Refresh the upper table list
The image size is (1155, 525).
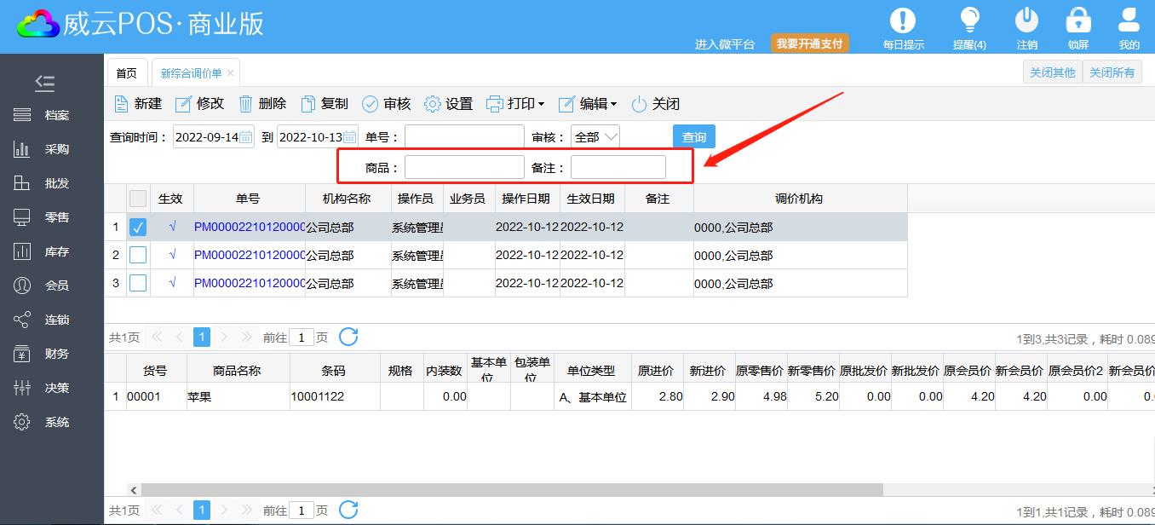point(348,337)
